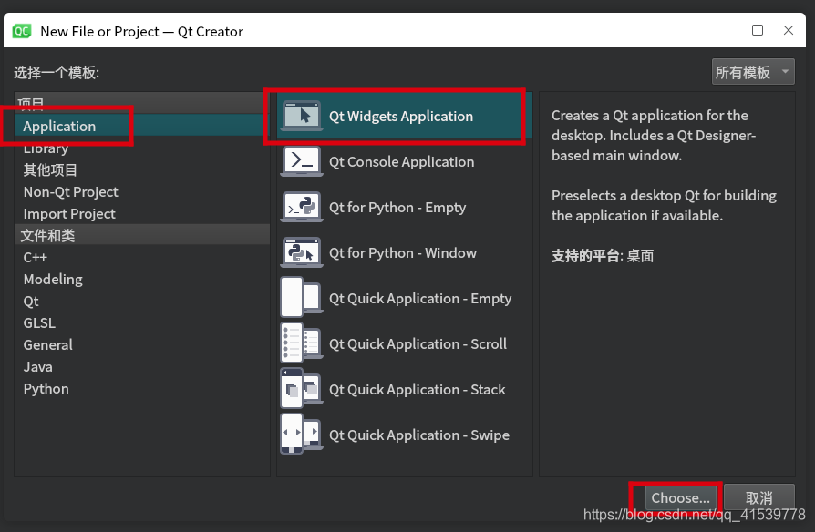
Task: Select the Qt Quick Application - Scroll icon
Action: point(301,343)
